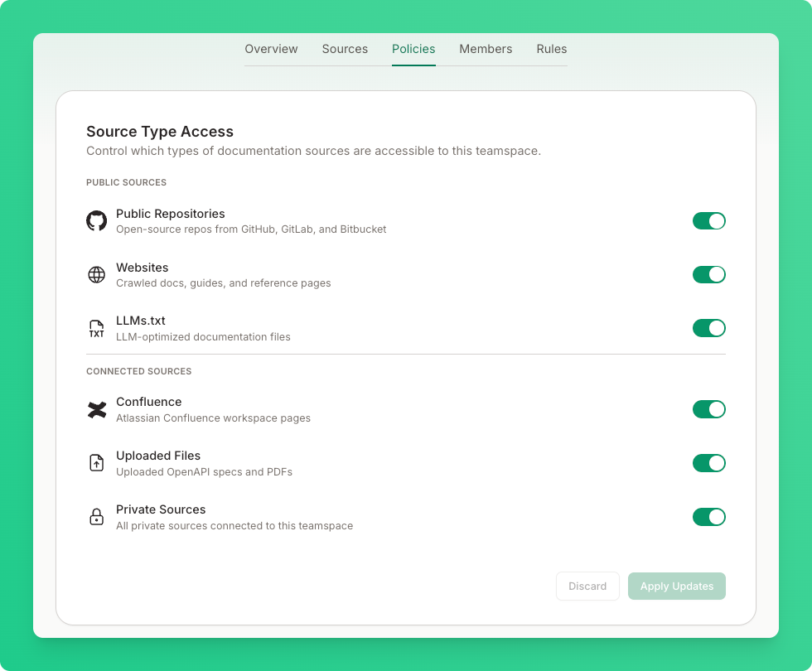
Task: Click the padlock icon beside Private Sources
Action: (97, 516)
